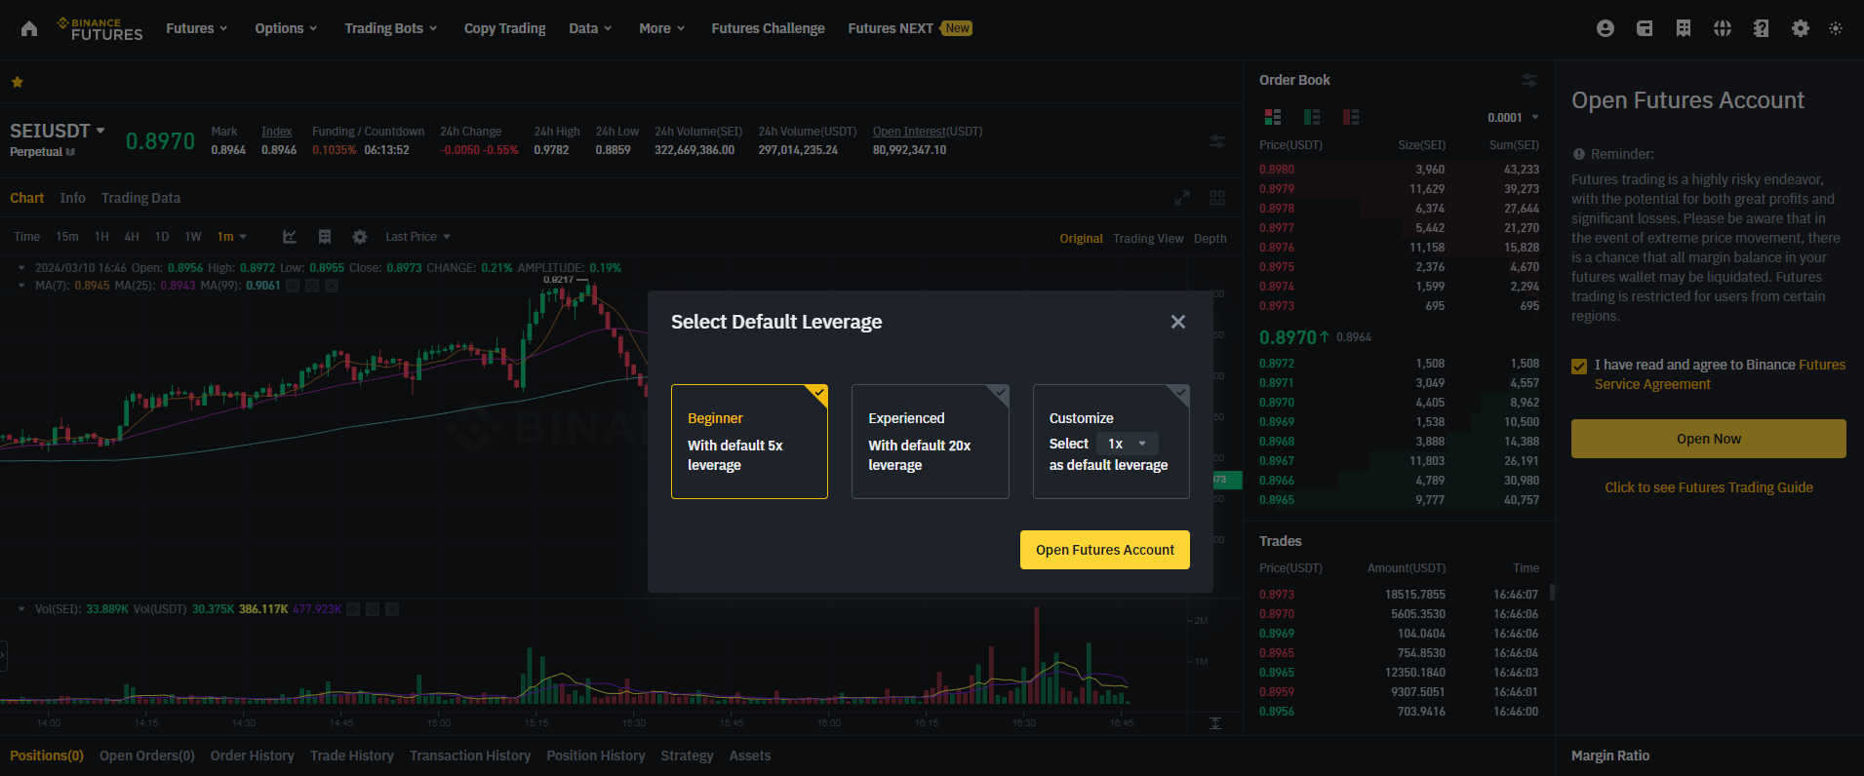Open the Last Price dropdown
The height and width of the screenshot is (776, 1864).
(417, 237)
